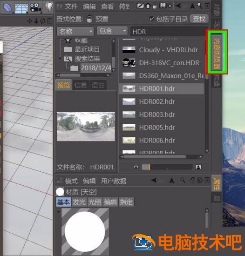245x256 pixels.
Task: Click the content browser edit pencil icon
Action: pyautogui.click(x=141, y=6)
